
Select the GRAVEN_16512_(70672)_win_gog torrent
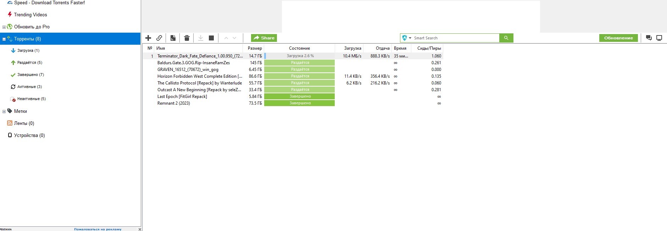pos(188,70)
